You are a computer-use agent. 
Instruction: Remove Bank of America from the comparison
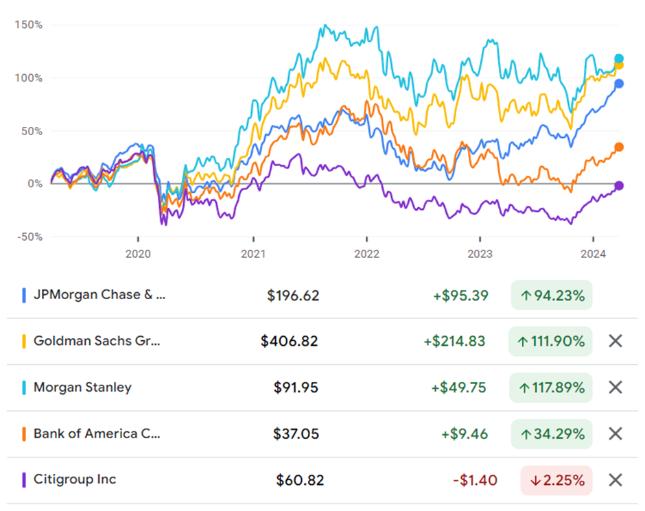[615, 433]
